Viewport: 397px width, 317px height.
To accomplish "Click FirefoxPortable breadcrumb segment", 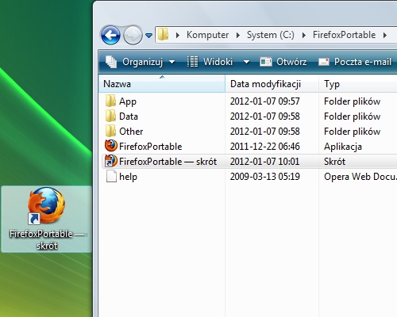I will point(344,35).
